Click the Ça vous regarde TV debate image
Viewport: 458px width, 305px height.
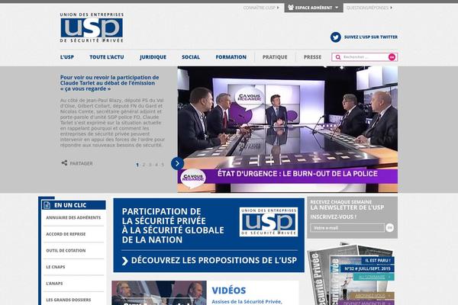pos(288,130)
